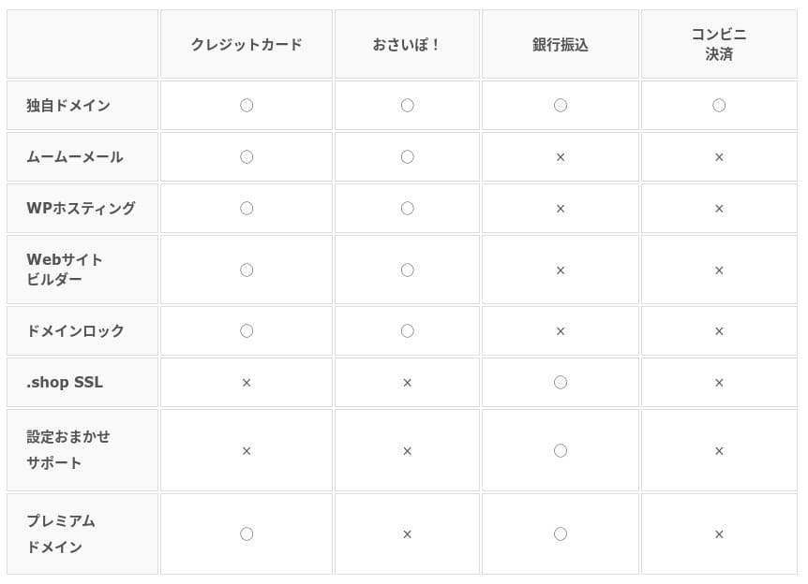Click cross icon for プレミアムドメイン under おさいぽ！

(x=407, y=534)
